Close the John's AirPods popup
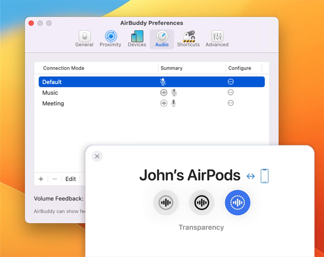 (97, 156)
